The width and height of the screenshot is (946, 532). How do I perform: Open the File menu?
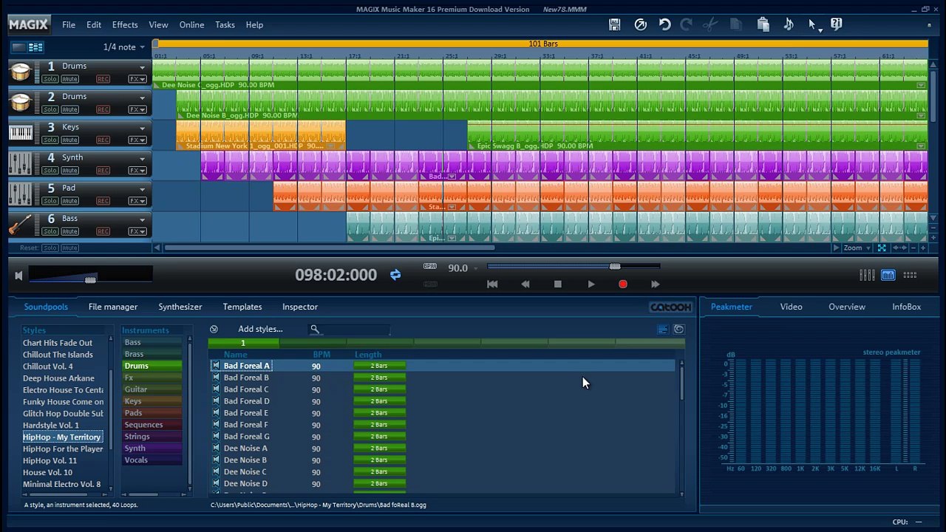[x=69, y=24]
